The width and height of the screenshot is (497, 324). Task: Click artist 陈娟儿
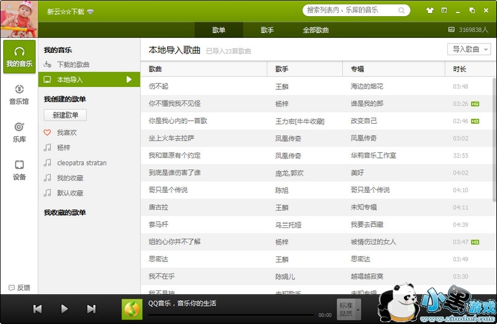[x=285, y=276]
